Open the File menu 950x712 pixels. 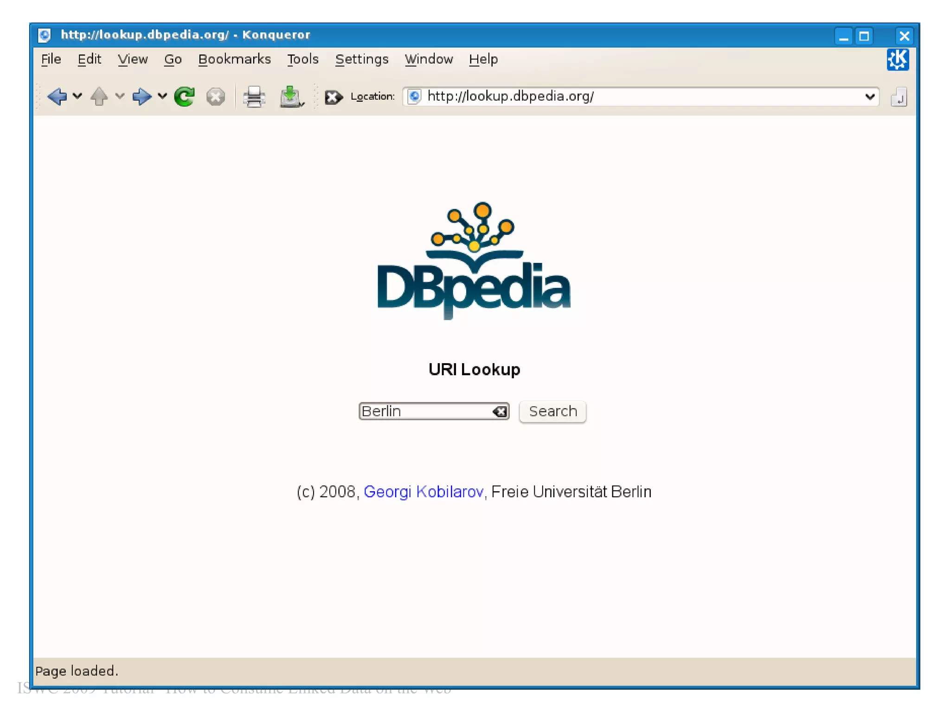51,59
